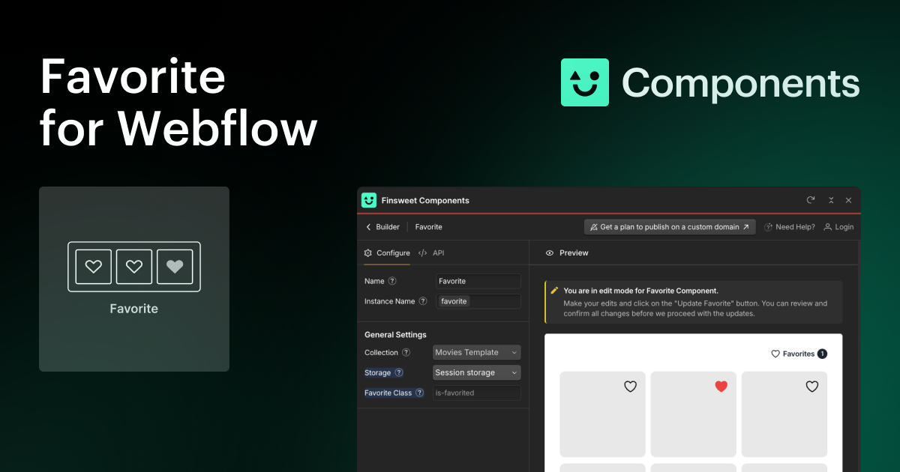
Task: Switch to the API tab
Action: [x=431, y=253]
